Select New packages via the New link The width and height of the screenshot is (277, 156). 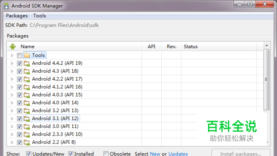(x=155, y=154)
